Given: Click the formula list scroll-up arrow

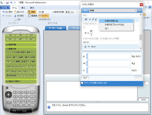Looking at the screenshot, I should pyautogui.click(x=141, y=15).
